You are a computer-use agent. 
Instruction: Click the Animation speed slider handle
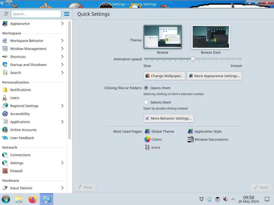pos(193,59)
